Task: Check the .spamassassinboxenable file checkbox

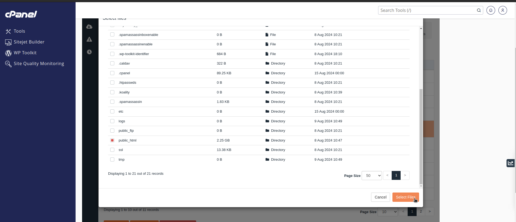Action: [x=112, y=35]
